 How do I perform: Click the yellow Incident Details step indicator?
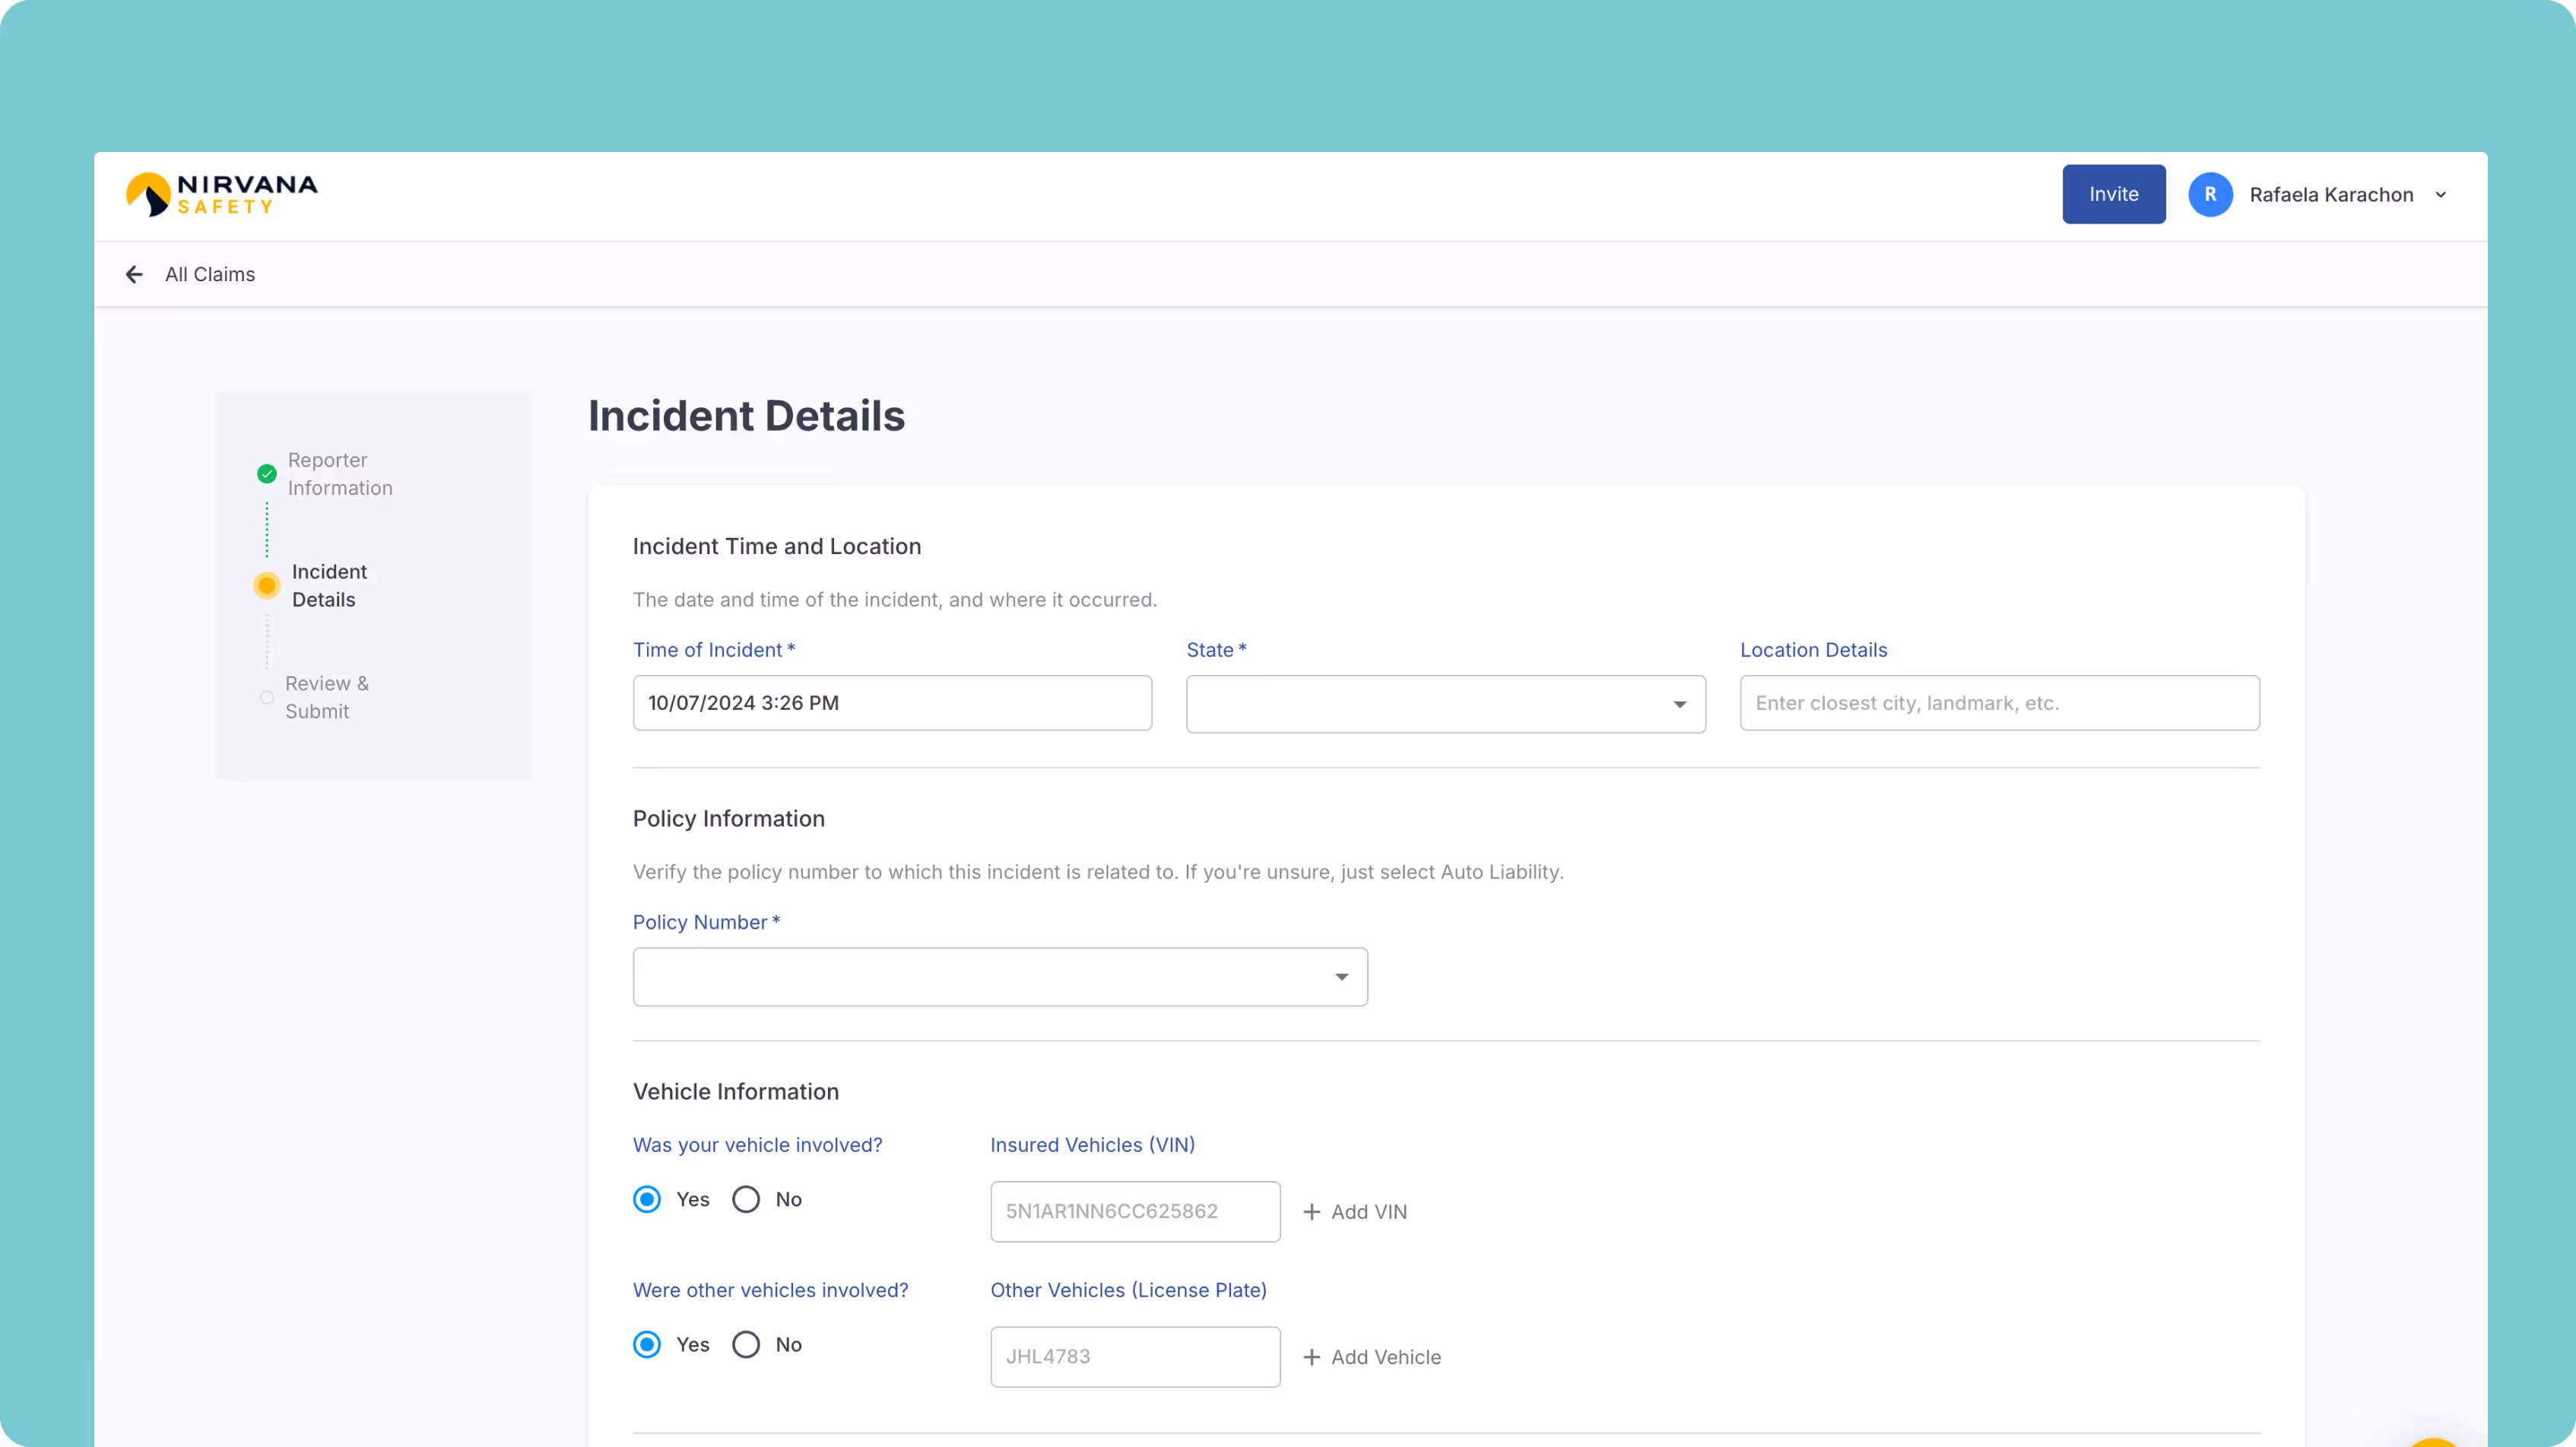(266, 584)
